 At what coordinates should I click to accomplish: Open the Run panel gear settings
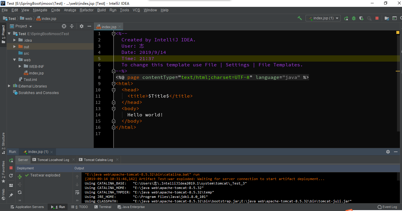tap(388, 152)
